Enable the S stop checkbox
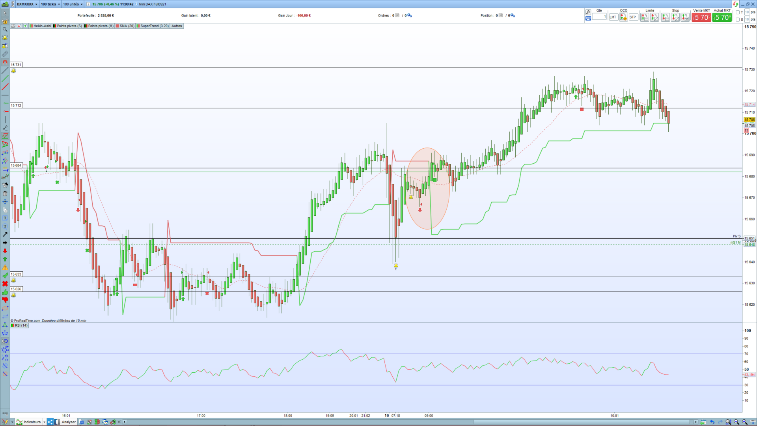757x426 pixels. click(738, 19)
